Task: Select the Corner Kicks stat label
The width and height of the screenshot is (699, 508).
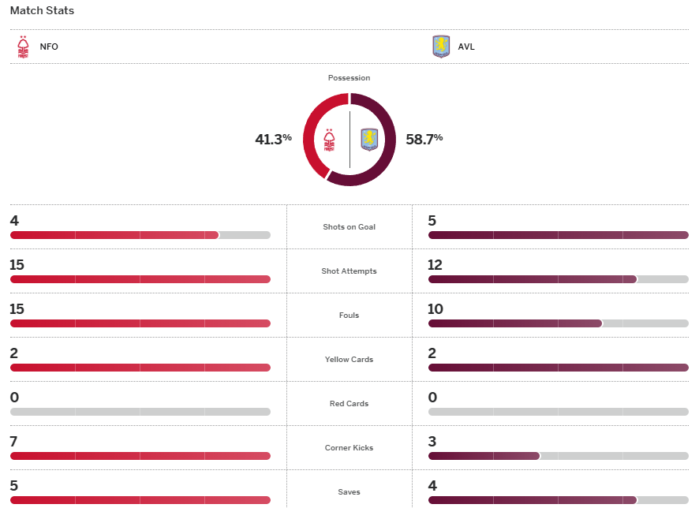Action: click(349, 448)
